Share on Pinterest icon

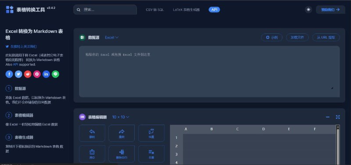point(37,74)
